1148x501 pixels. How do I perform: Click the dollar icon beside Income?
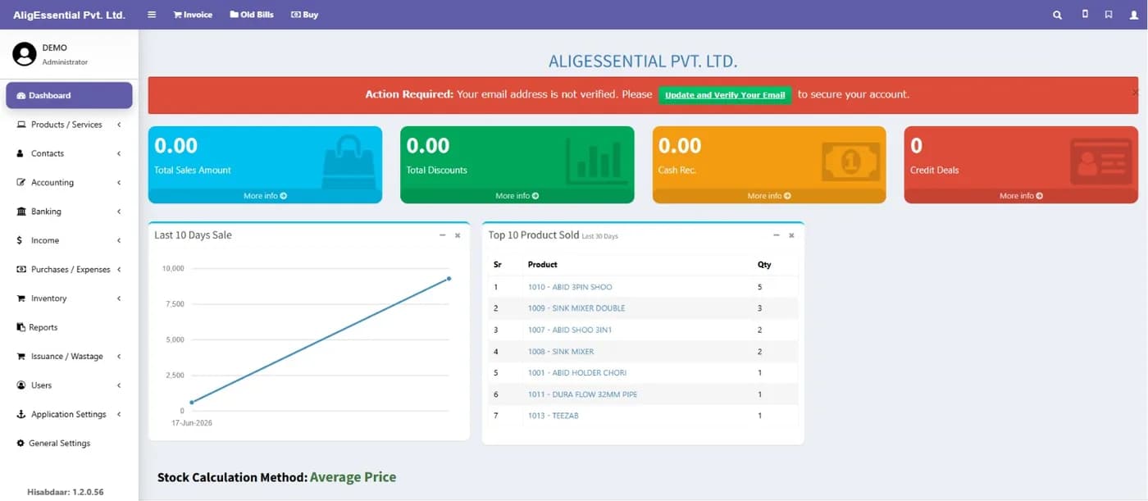20,240
